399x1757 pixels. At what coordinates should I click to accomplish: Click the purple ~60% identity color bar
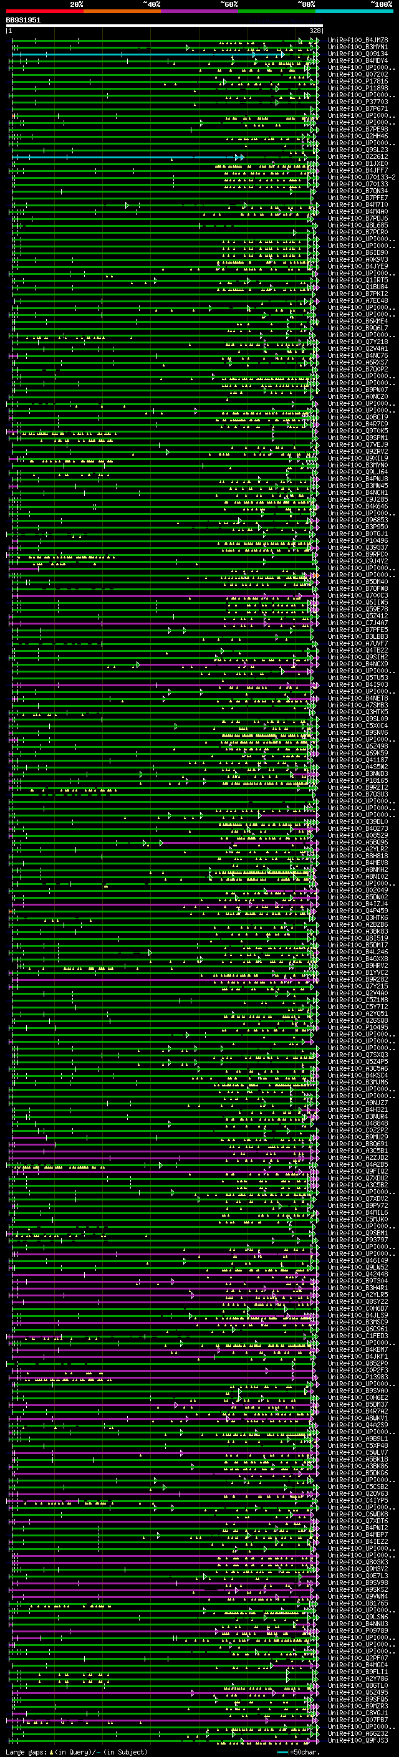pos(200,11)
